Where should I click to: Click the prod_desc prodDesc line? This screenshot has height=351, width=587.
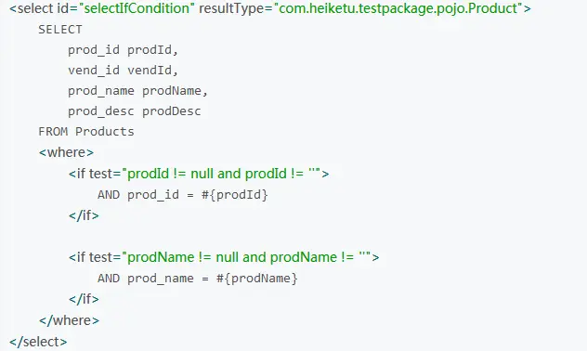click(x=134, y=111)
